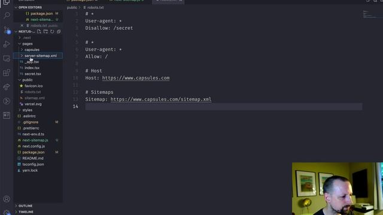Click the webcam video overlay

338,189
